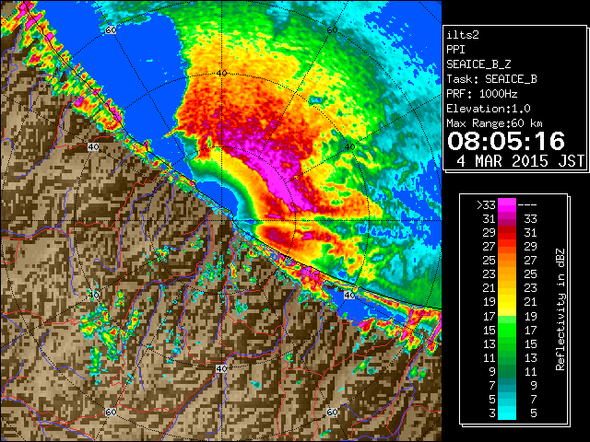Select the orange legend band between 25 and 27
Image resolution: width=590 pixels, height=442 pixels.
point(507,261)
